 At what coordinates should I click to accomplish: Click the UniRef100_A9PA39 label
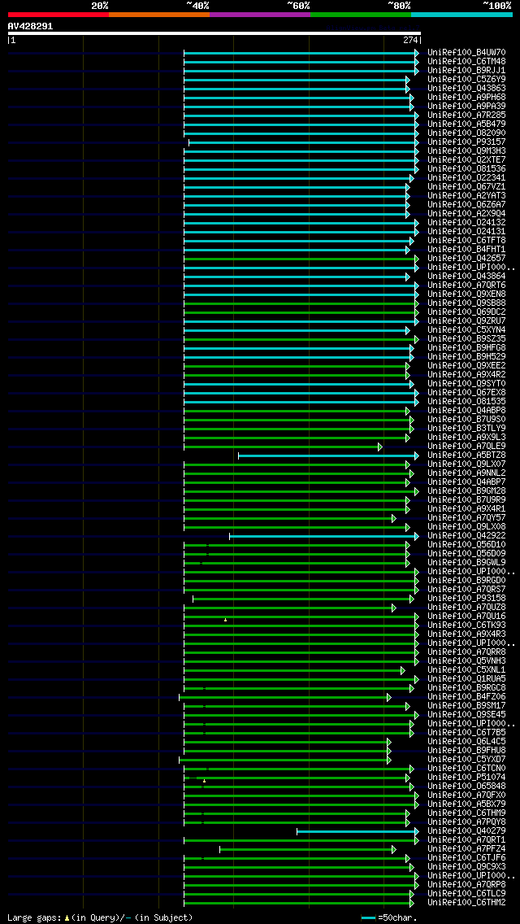click(466, 106)
